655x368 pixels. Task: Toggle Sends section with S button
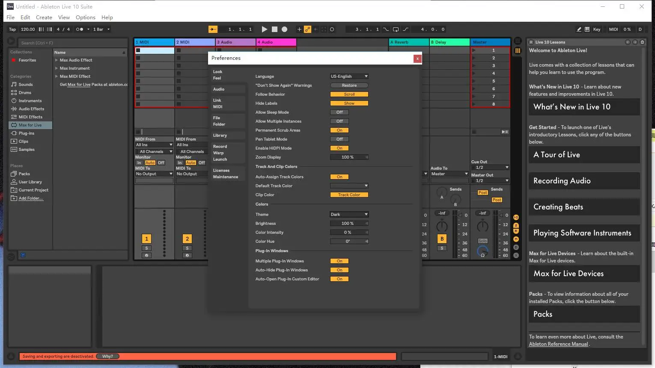(x=516, y=225)
